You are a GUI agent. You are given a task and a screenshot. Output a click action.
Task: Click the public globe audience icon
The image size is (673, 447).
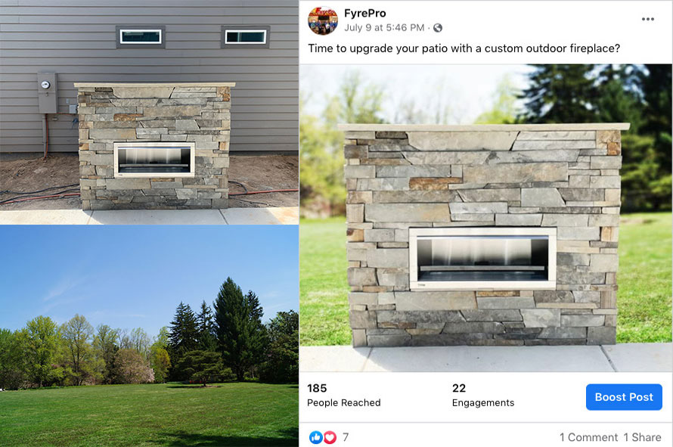pyautogui.click(x=438, y=28)
